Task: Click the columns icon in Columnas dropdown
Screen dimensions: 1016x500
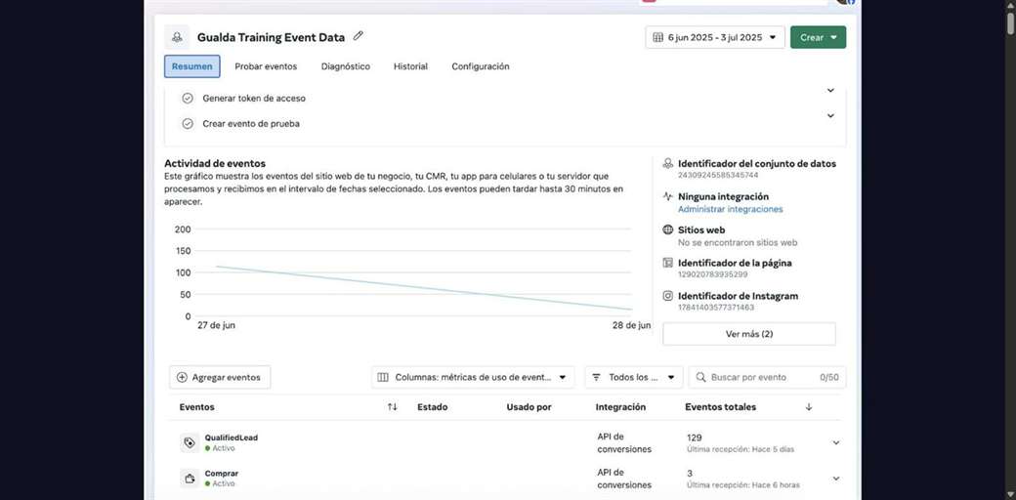Action: tap(383, 378)
